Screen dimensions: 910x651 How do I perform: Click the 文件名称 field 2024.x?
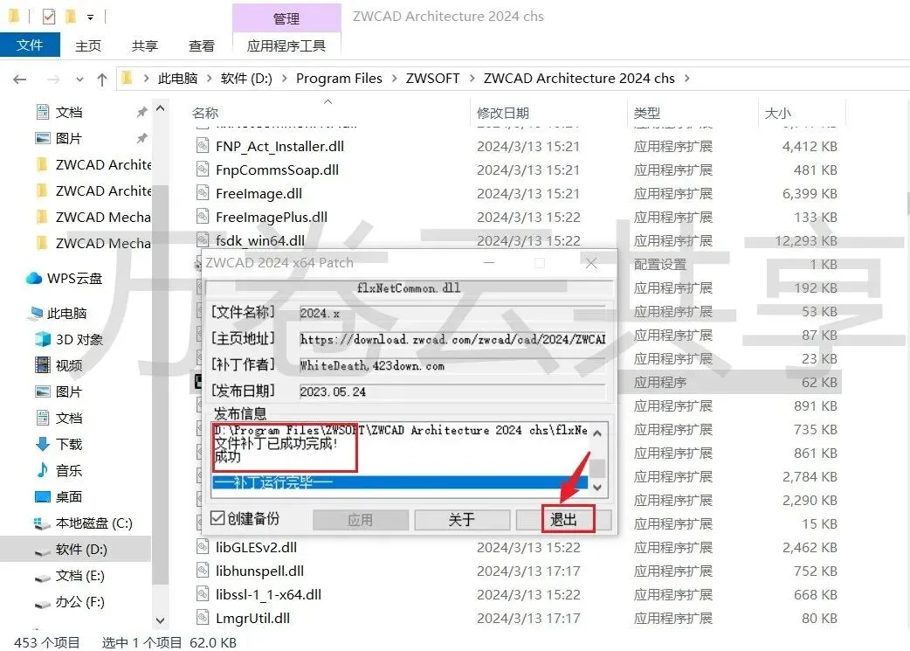[x=452, y=313]
